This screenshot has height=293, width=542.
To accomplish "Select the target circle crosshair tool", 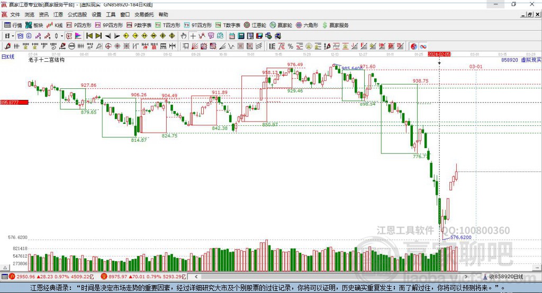I will tap(108, 47).
